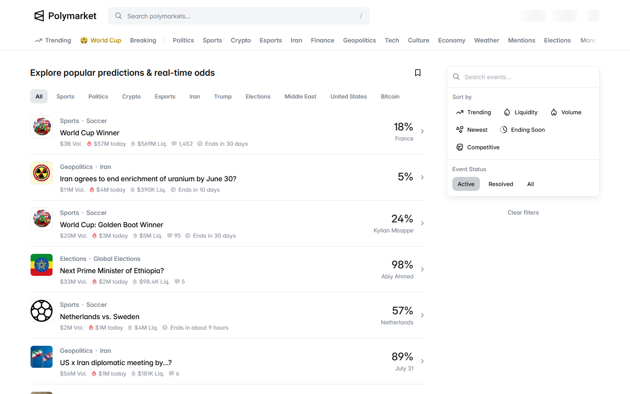Click the Search events input field
630x394 pixels.
(523, 77)
